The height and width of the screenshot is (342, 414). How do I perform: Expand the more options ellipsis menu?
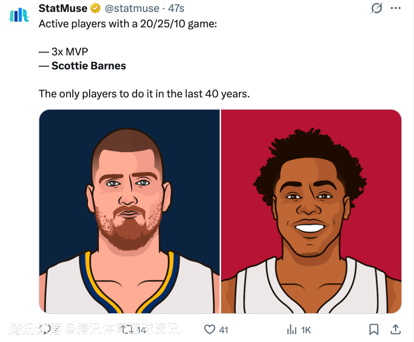point(395,8)
